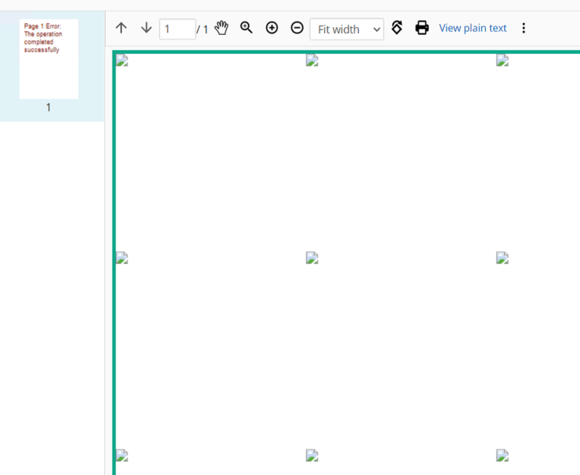
Task: Go to the next page with down arrow
Action: [146, 29]
